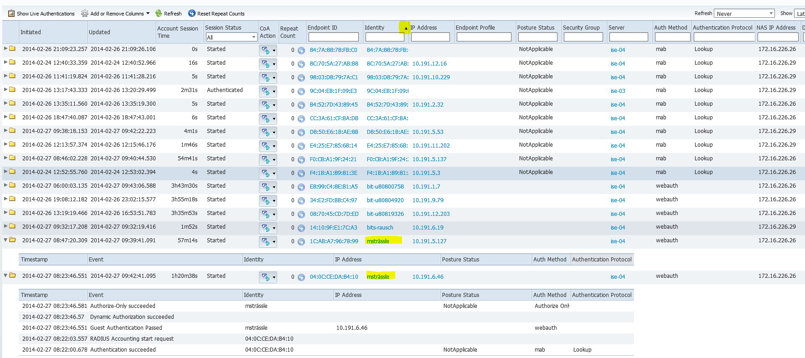
Task: Click CoA action icon for 84:7A:88:78:FB:C0
Action: (266, 51)
